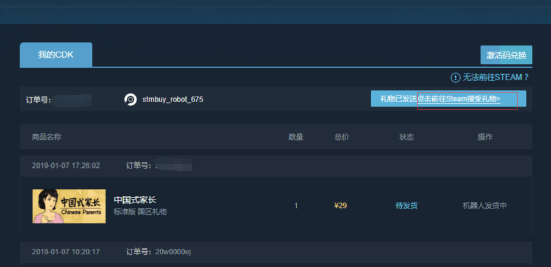Viewport: 551px width, 267px height.
Task: Click the 操作 column header
Action: pos(485,137)
